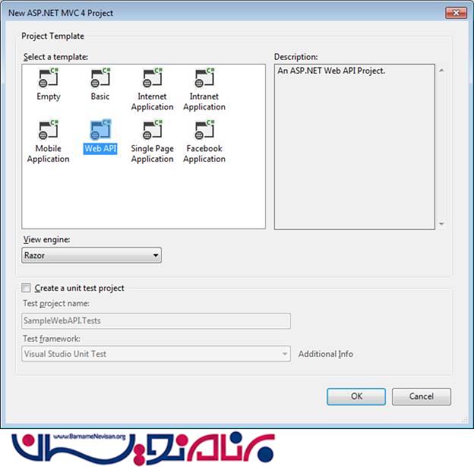Screen dimensions: 474x467
Task: Choose the Intranet Application template icon
Action: point(204,77)
